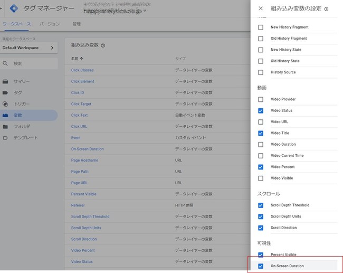This screenshot has height=273, width=343.
Task: Open the Click Classes variable
Action: pos(82,70)
